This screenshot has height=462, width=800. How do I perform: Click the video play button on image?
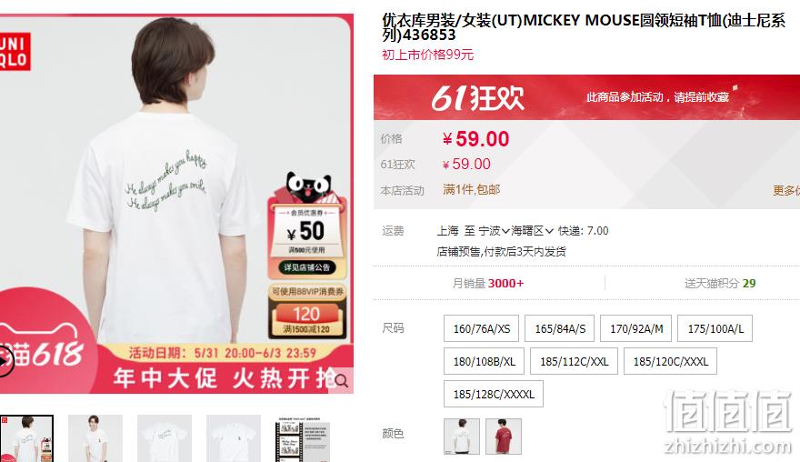(x=5, y=362)
